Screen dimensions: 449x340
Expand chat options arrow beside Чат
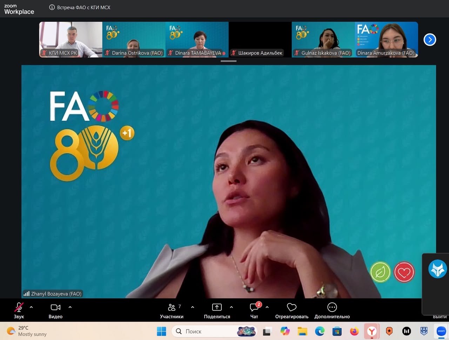267,307
